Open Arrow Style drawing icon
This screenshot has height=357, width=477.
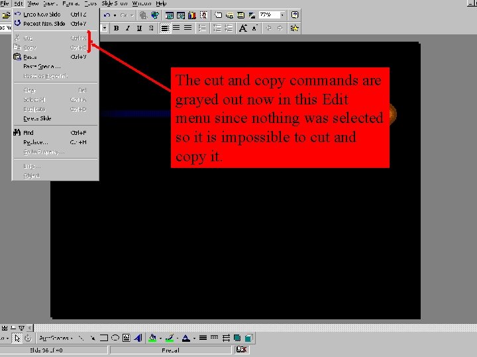[x=226, y=338]
